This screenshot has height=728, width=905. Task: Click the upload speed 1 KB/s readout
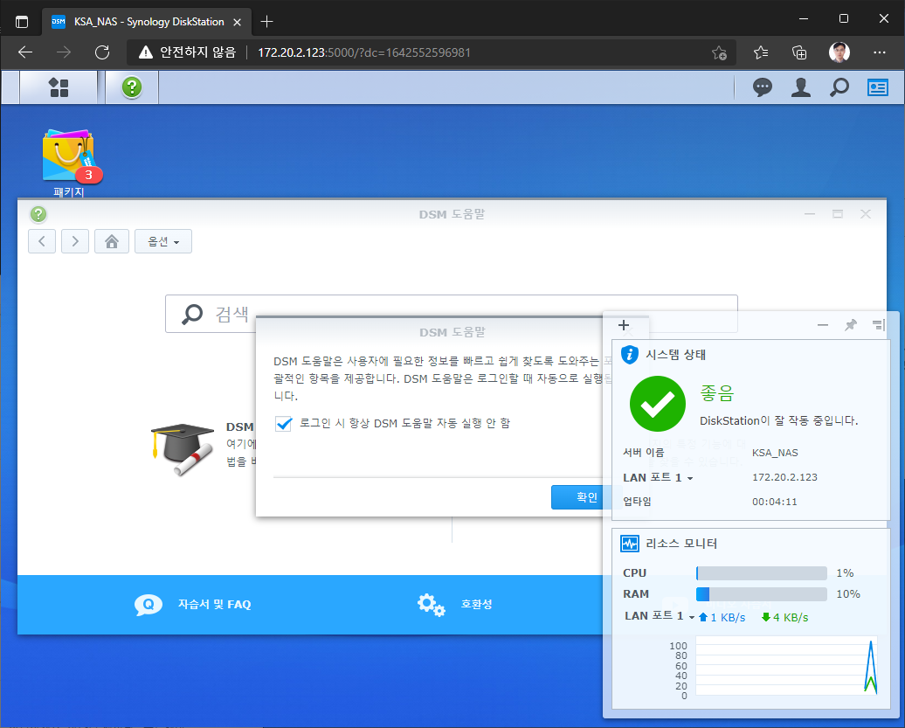point(722,617)
